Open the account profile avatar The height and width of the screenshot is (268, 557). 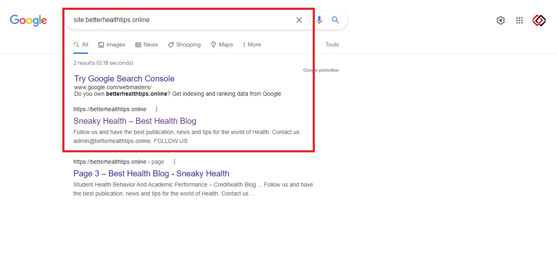click(539, 20)
